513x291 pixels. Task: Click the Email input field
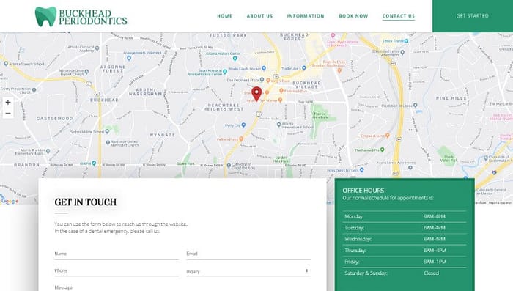click(x=248, y=254)
